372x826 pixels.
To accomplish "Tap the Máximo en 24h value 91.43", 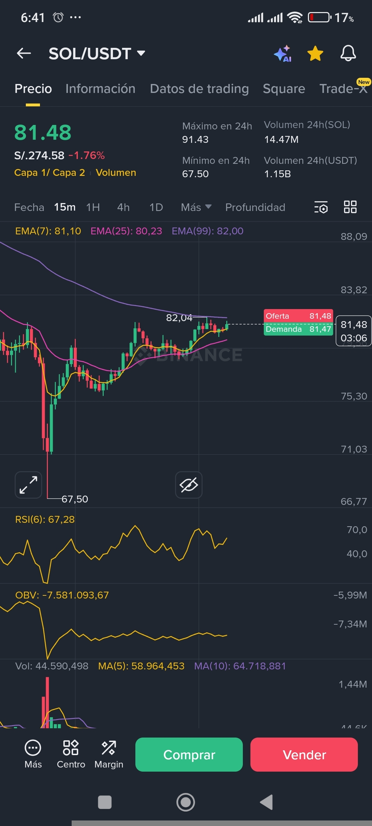I will point(195,139).
